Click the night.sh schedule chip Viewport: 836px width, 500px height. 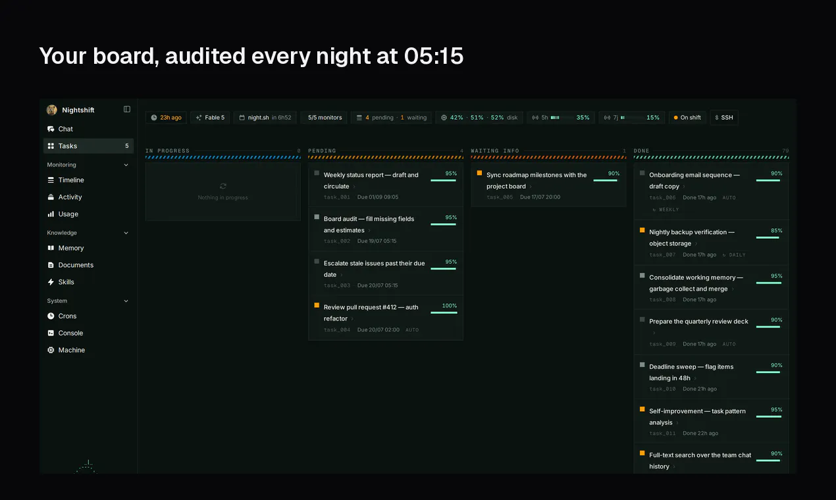[265, 118]
